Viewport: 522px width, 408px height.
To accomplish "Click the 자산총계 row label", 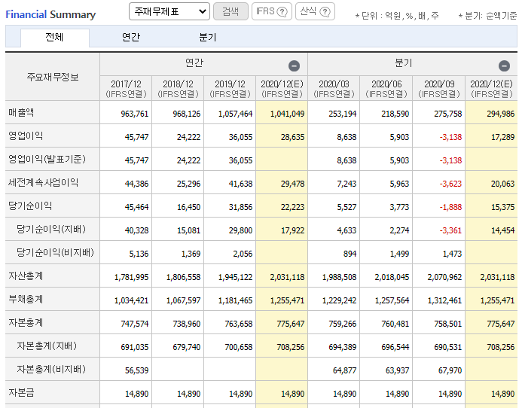I will click(26, 276).
